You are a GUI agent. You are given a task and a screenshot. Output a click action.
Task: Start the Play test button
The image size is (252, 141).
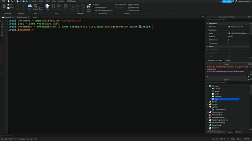[47, 7]
